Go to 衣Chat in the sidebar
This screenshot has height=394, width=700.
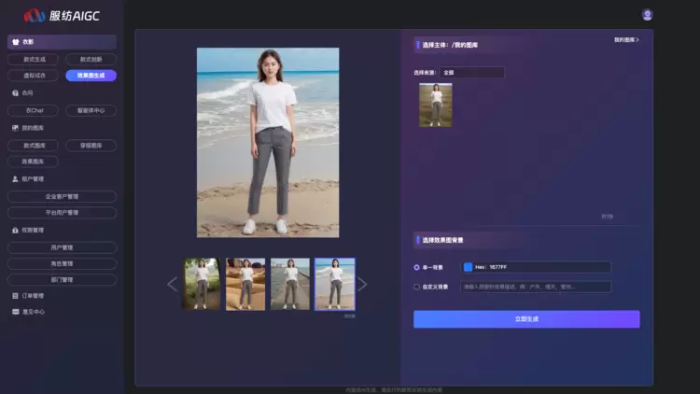[35, 110]
